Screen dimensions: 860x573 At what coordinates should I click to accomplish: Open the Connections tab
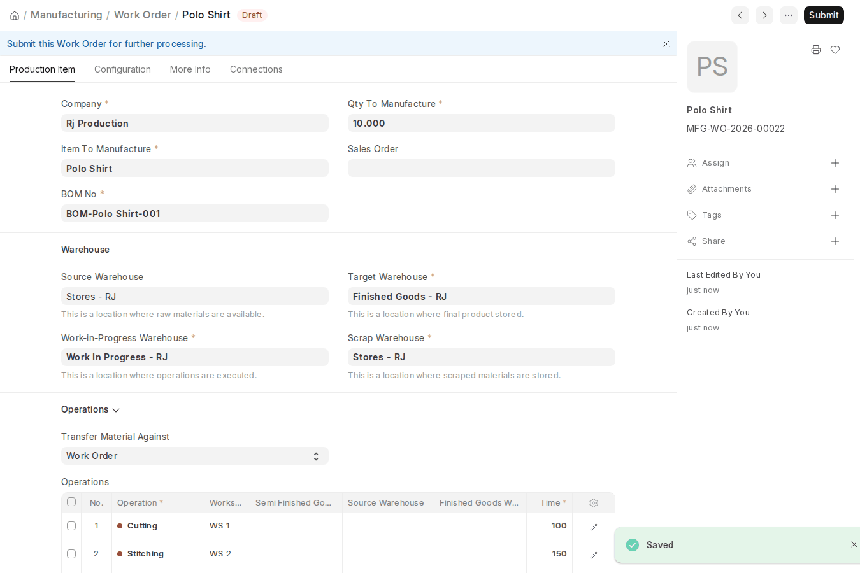256,69
